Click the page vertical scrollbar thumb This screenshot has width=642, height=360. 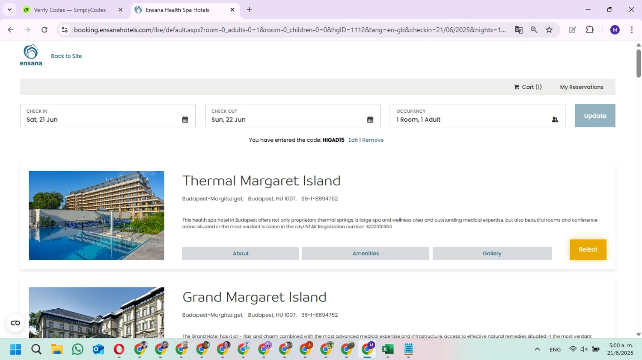tap(639, 63)
